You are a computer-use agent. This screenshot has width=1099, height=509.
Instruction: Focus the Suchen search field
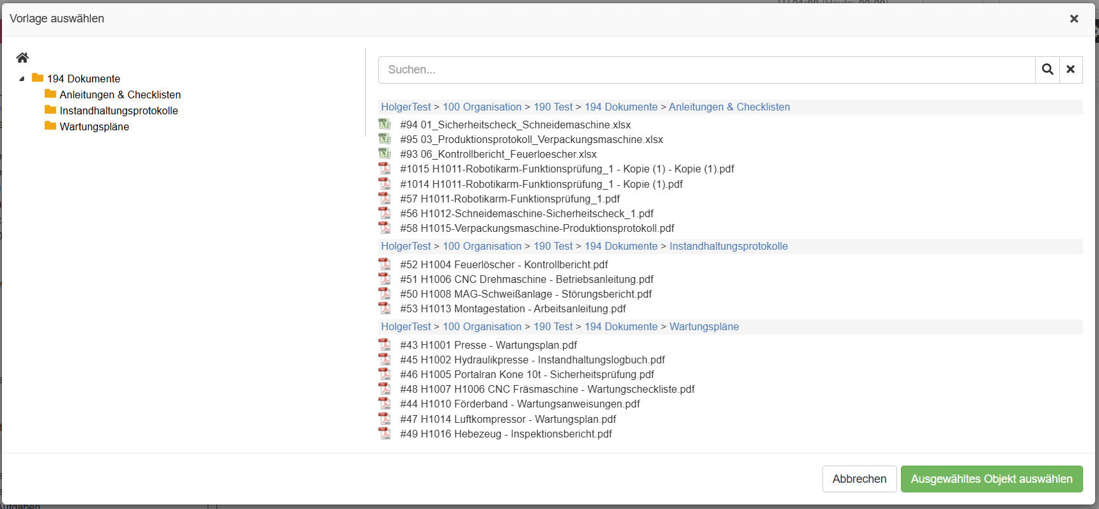706,70
